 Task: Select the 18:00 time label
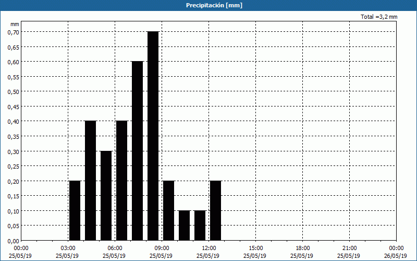point(303,248)
